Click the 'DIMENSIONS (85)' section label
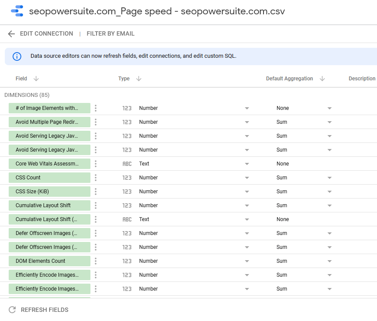The width and height of the screenshot is (377, 321). pos(27,95)
